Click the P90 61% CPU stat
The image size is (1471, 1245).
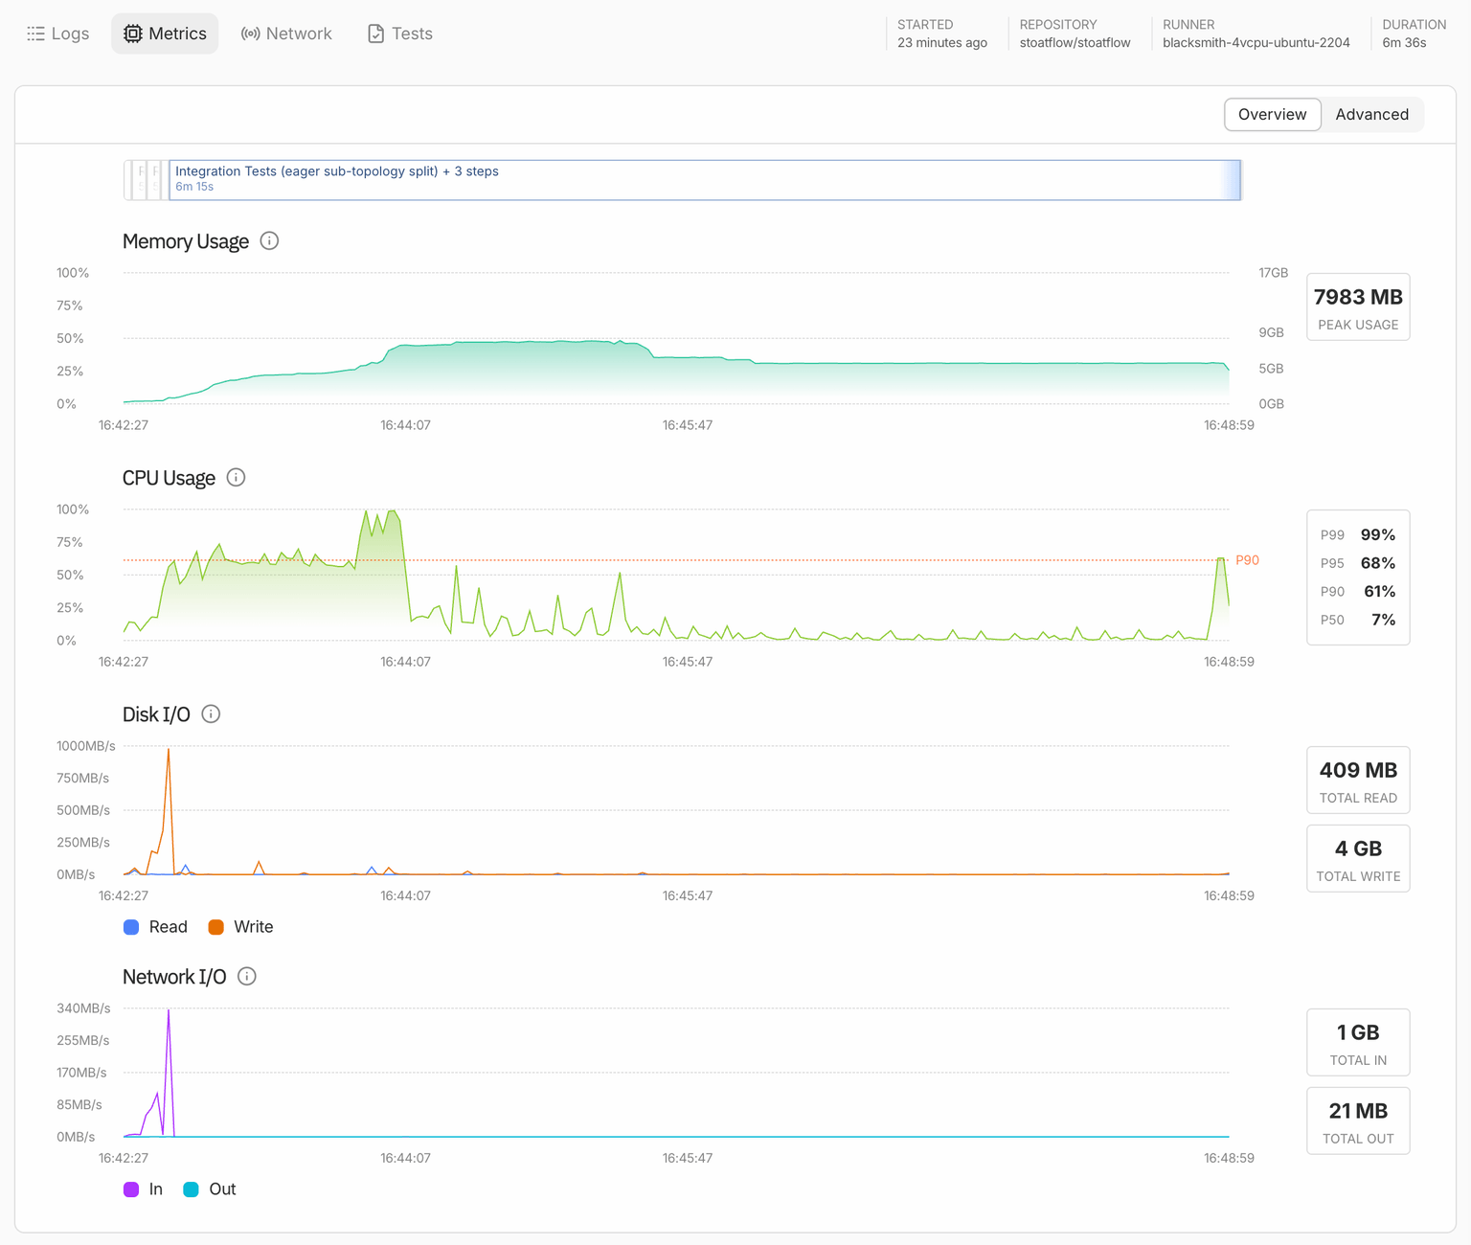click(1358, 591)
